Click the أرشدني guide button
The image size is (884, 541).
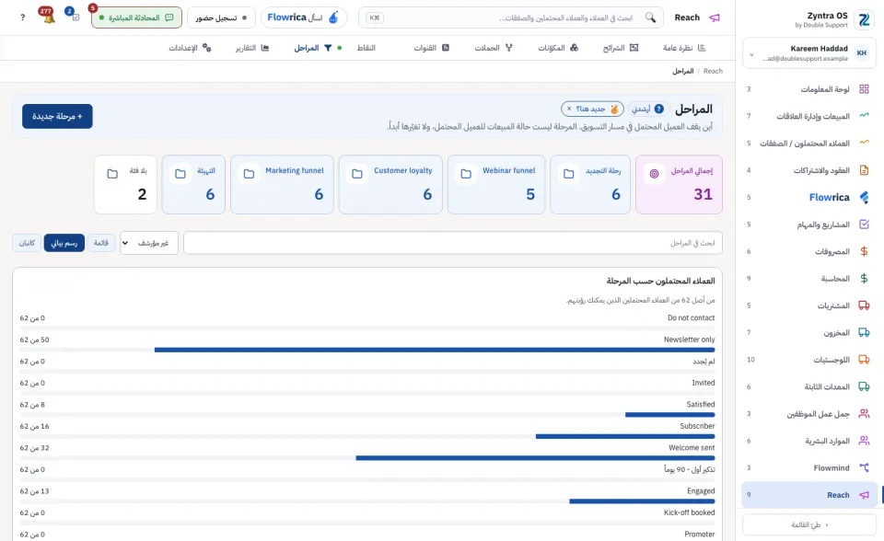(x=649, y=109)
